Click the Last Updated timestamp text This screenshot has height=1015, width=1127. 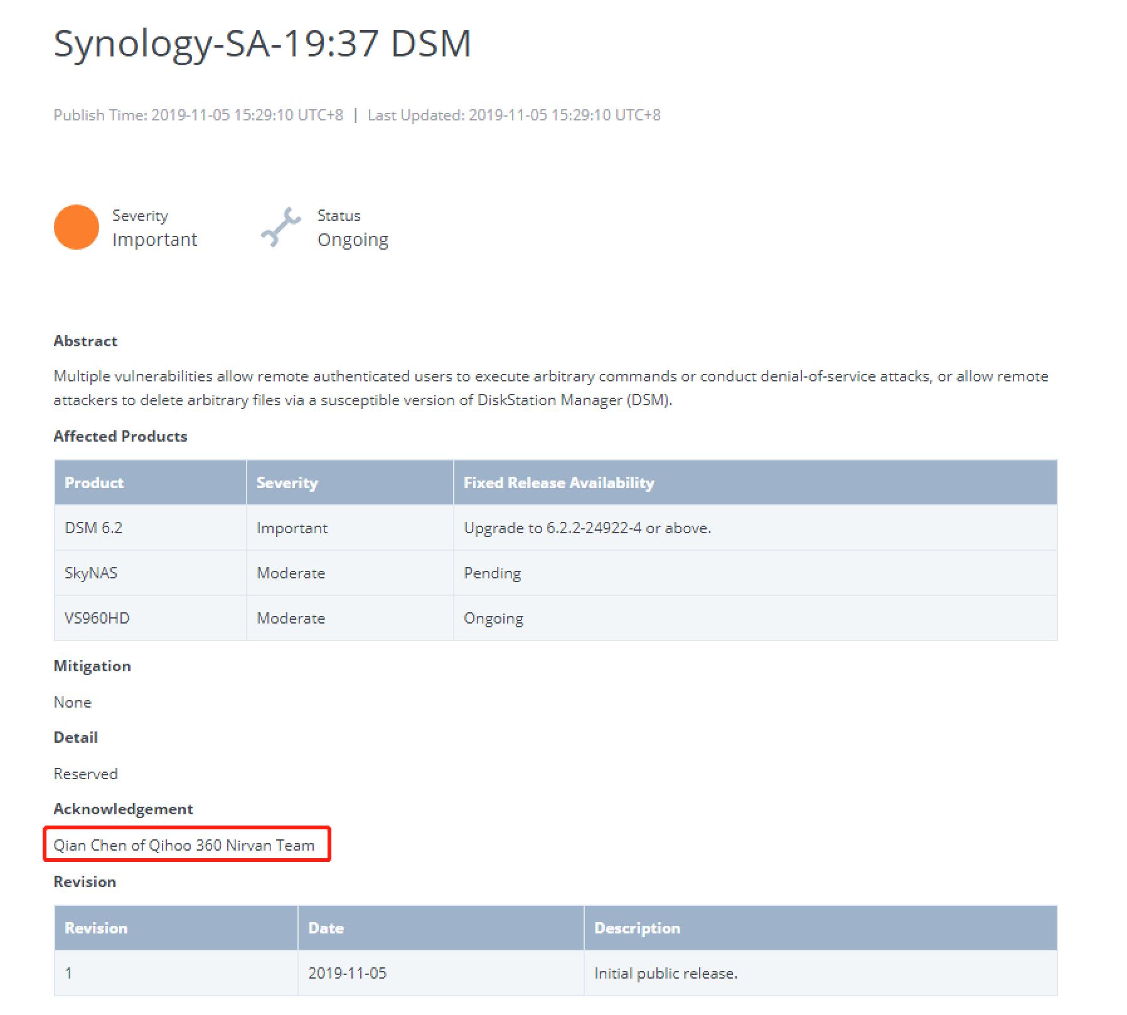(x=514, y=115)
